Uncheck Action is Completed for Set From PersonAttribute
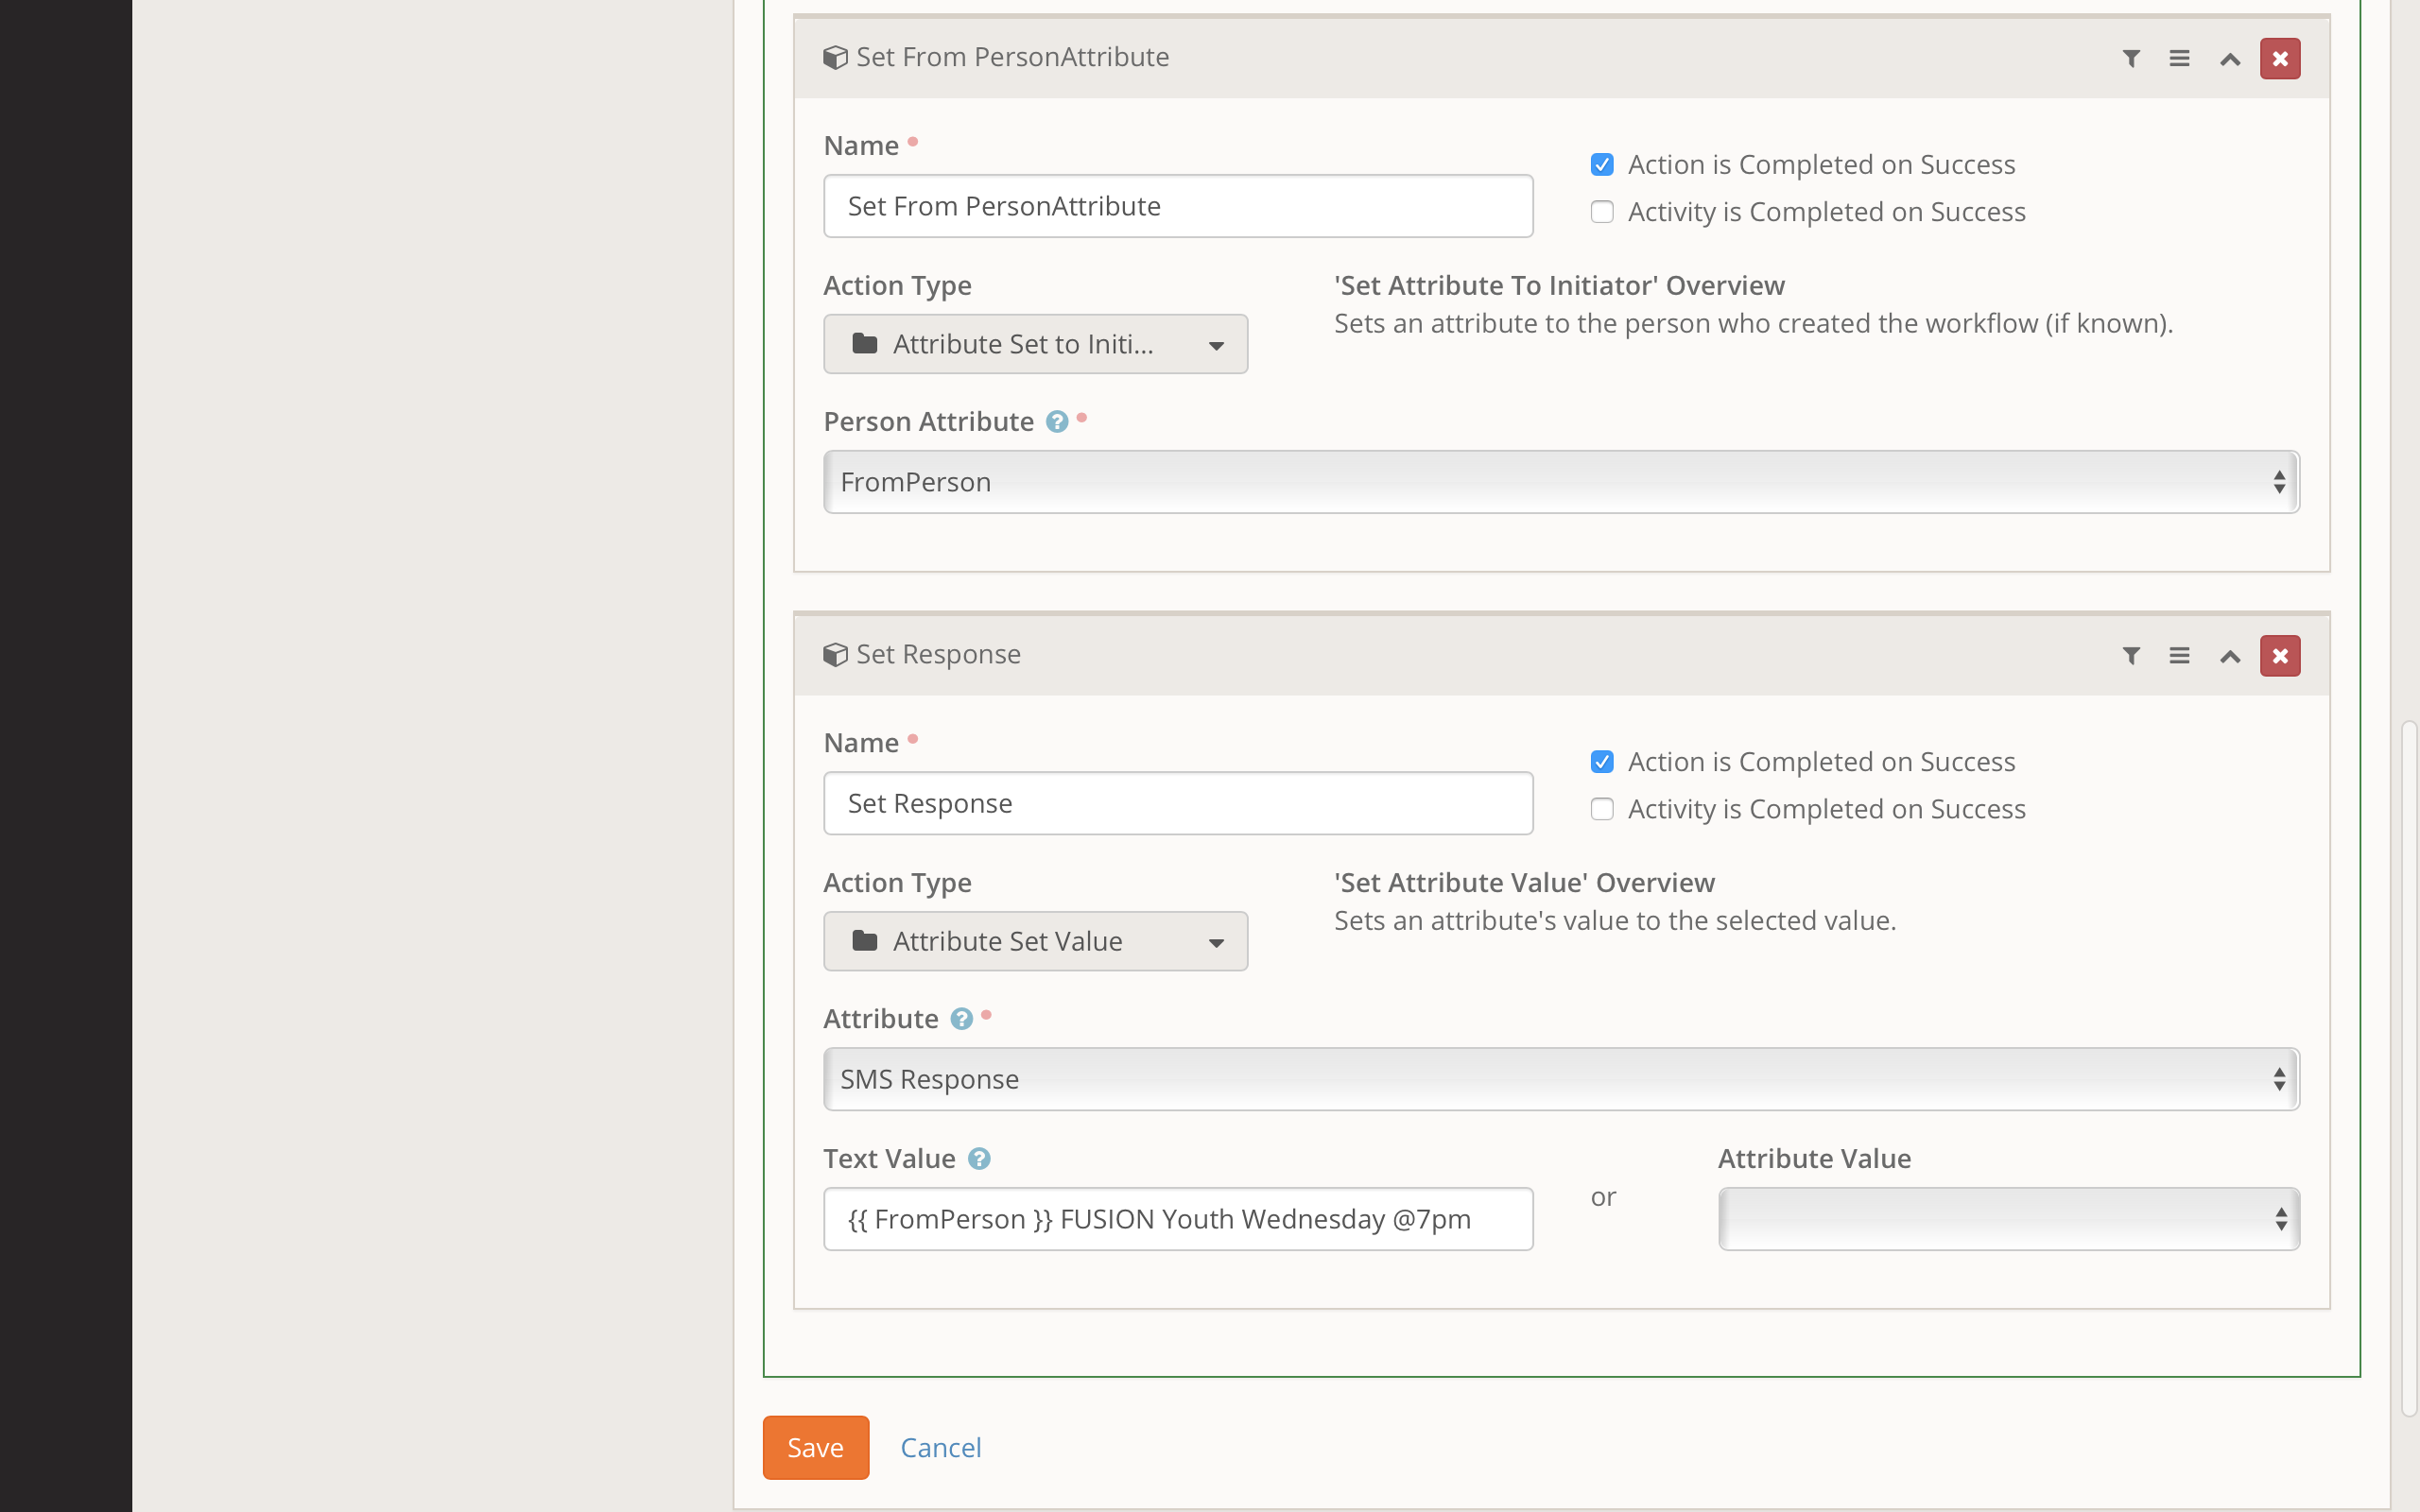The width and height of the screenshot is (2420, 1512). tap(1602, 164)
